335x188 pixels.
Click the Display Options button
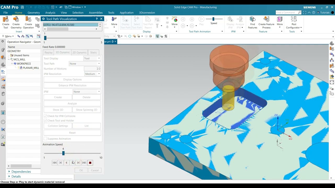click(72, 80)
